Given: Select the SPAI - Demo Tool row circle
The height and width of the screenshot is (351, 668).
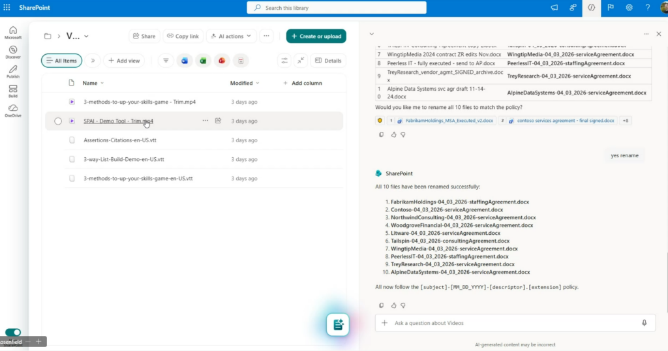Looking at the screenshot, I should [58, 121].
